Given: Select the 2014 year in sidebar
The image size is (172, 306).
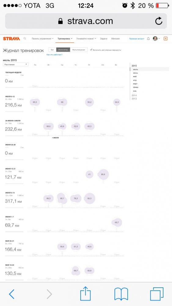Looking at the screenshot, I should point(134,95).
